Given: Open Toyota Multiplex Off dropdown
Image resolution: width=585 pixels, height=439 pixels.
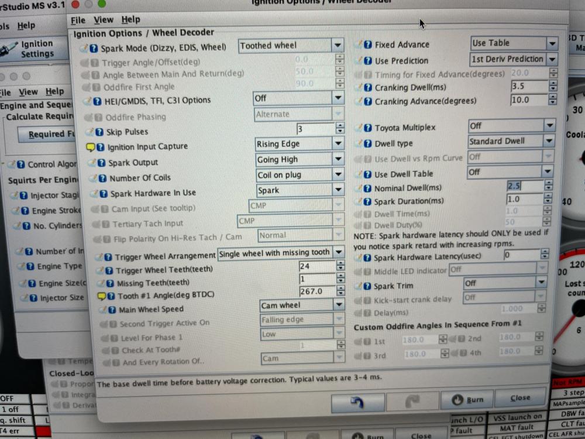Looking at the screenshot, I should [x=511, y=126].
